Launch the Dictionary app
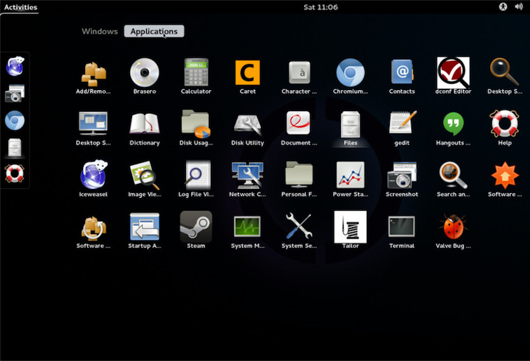This screenshot has width=530, height=361. pyautogui.click(x=145, y=128)
